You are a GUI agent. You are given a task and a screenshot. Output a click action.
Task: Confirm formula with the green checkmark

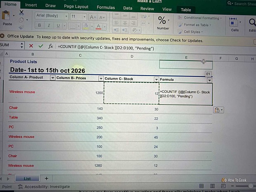tap(41, 46)
